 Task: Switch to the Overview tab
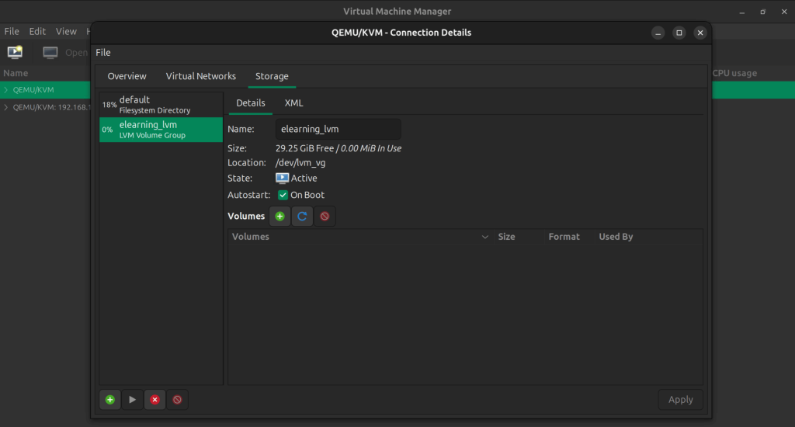[x=127, y=76]
